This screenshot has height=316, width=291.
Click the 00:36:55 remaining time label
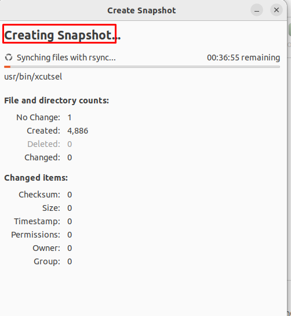click(243, 58)
